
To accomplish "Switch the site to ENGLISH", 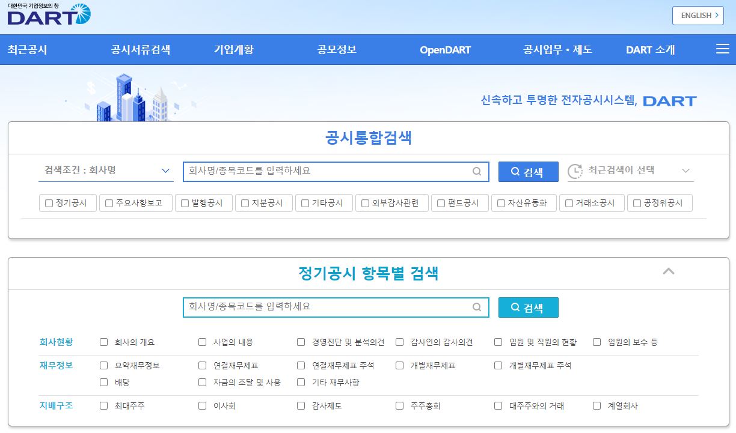I will [x=697, y=16].
